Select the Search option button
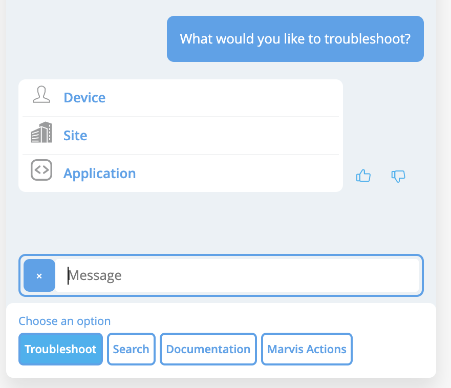The width and height of the screenshot is (451, 388). pyautogui.click(x=131, y=349)
